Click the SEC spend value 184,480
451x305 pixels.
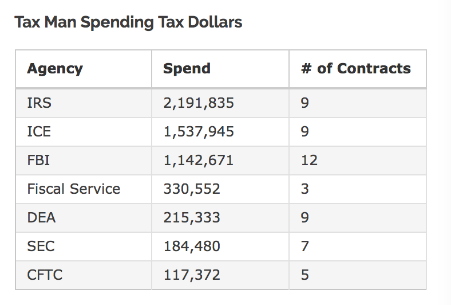192,247
